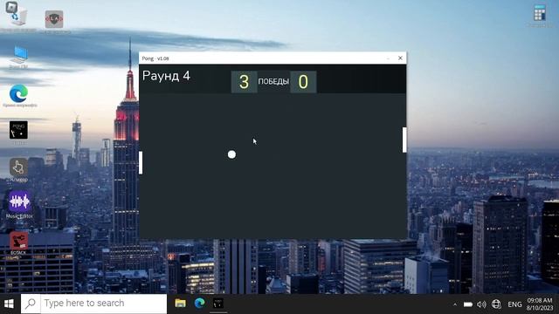Viewport: 559px width, 314px height.
Task: Open File Explorer from the taskbar
Action: click(180, 304)
